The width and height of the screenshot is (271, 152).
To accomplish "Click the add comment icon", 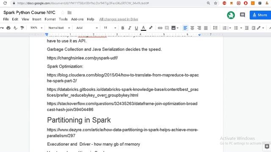I will [x=167, y=28].
